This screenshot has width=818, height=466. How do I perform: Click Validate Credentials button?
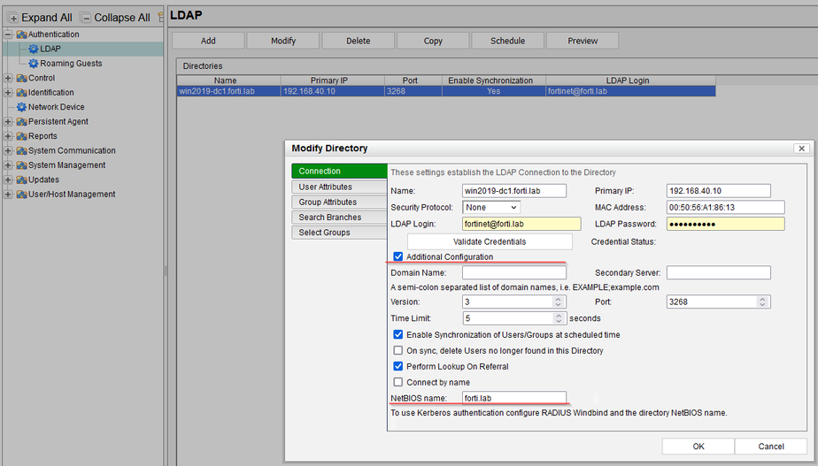490,241
